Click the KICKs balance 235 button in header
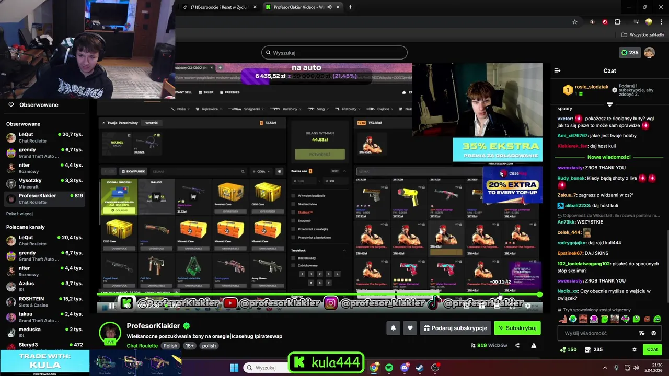 tap(630, 53)
